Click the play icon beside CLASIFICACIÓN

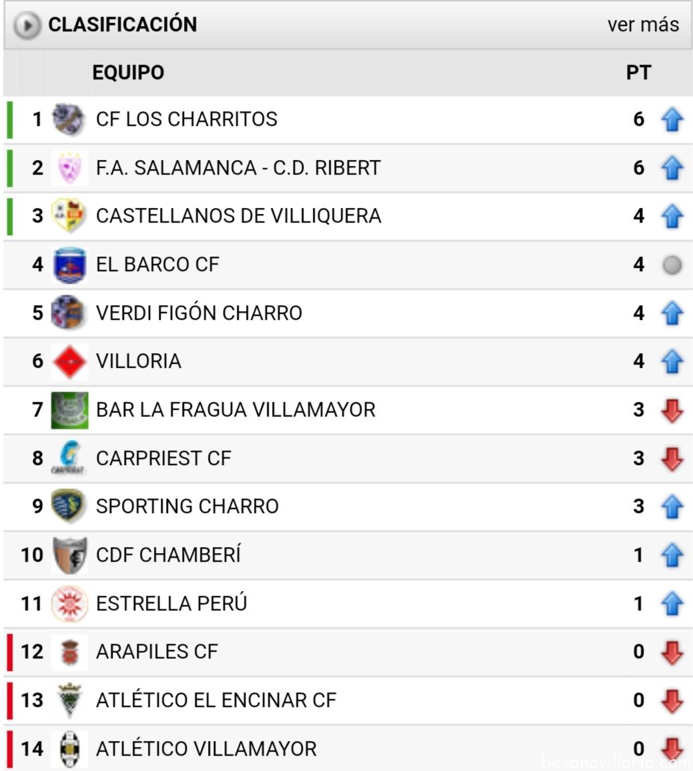pyautogui.click(x=27, y=25)
